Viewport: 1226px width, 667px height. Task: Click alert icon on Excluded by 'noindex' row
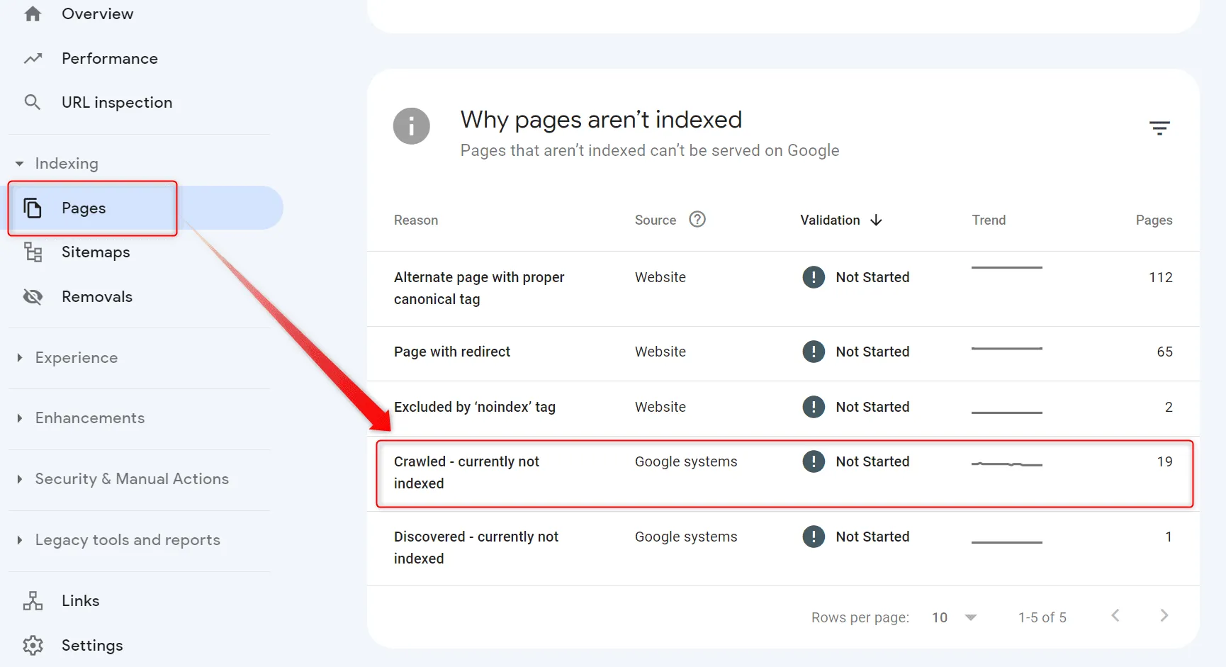click(x=814, y=407)
